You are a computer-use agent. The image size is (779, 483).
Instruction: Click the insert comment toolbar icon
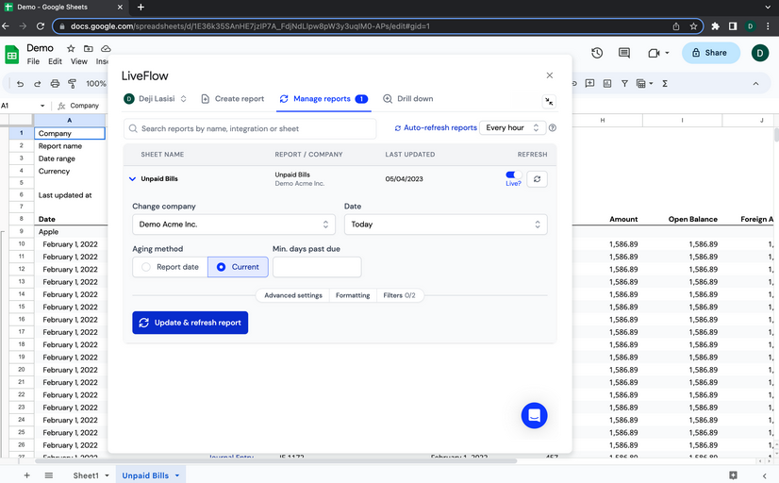(x=589, y=83)
